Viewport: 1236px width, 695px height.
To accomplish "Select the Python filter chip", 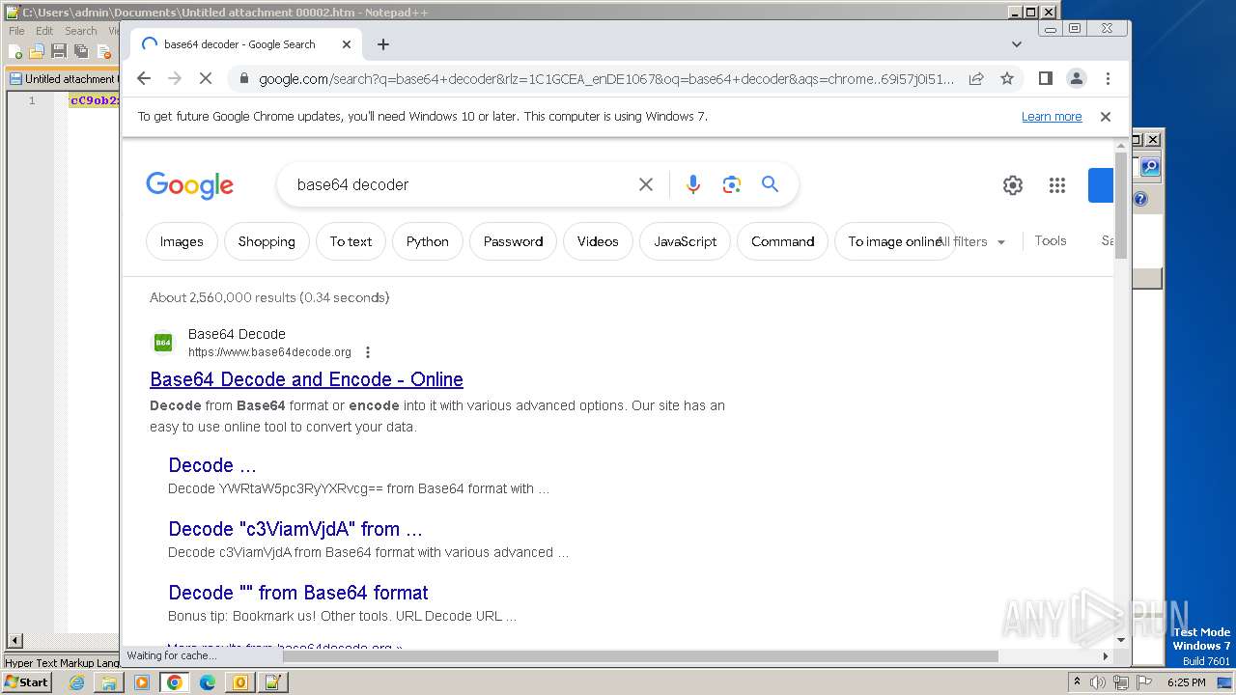I will (427, 241).
